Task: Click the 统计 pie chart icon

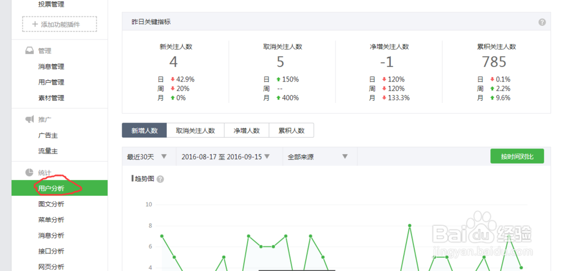Action: pos(29,173)
